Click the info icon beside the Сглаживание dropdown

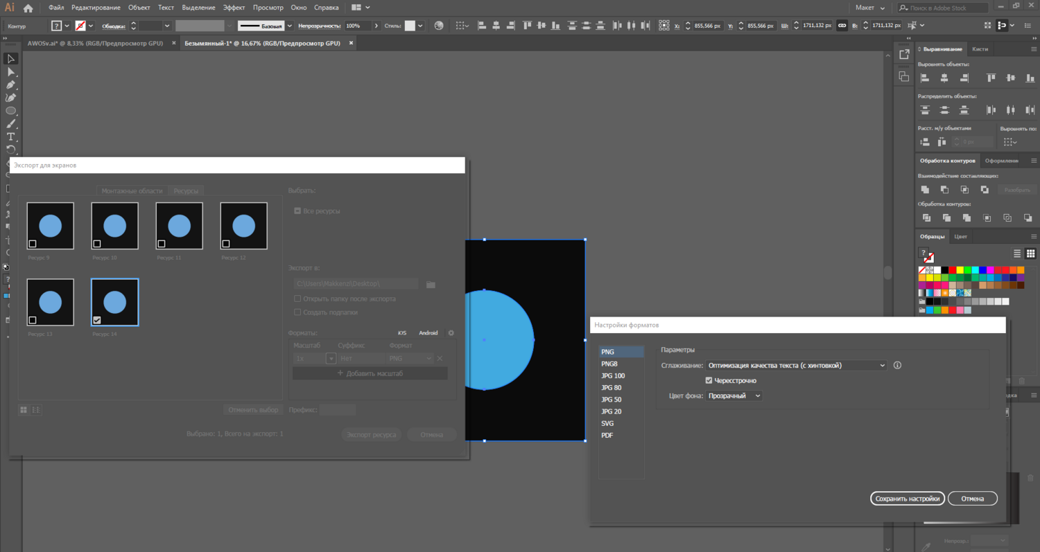point(897,365)
